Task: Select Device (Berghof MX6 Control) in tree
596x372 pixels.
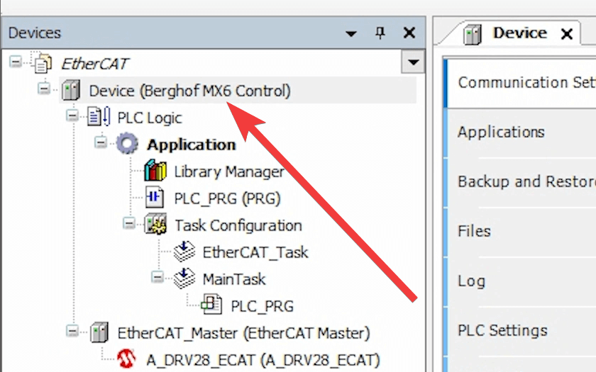Action: (x=189, y=91)
